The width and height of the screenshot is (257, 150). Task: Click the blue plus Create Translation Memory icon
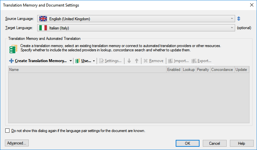[x=11, y=61]
